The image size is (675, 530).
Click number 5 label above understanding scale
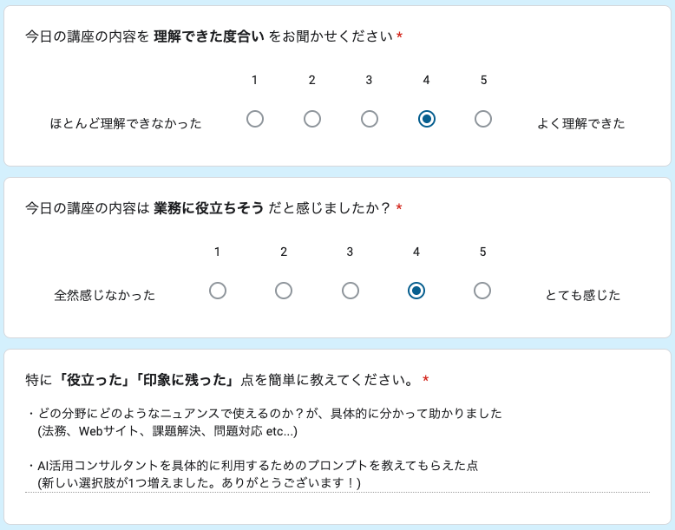click(x=483, y=80)
